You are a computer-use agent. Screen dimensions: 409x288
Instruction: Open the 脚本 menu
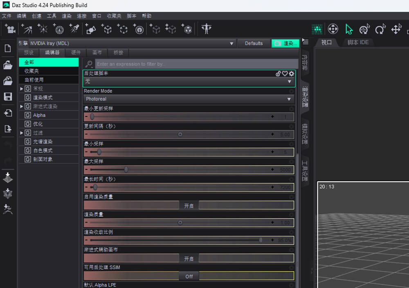131,16
